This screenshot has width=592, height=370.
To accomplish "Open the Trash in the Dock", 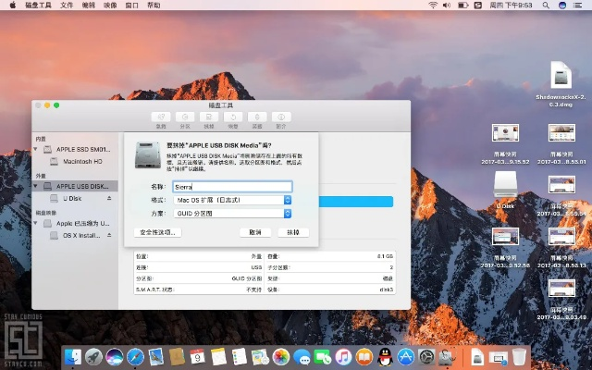I will pos(520,356).
